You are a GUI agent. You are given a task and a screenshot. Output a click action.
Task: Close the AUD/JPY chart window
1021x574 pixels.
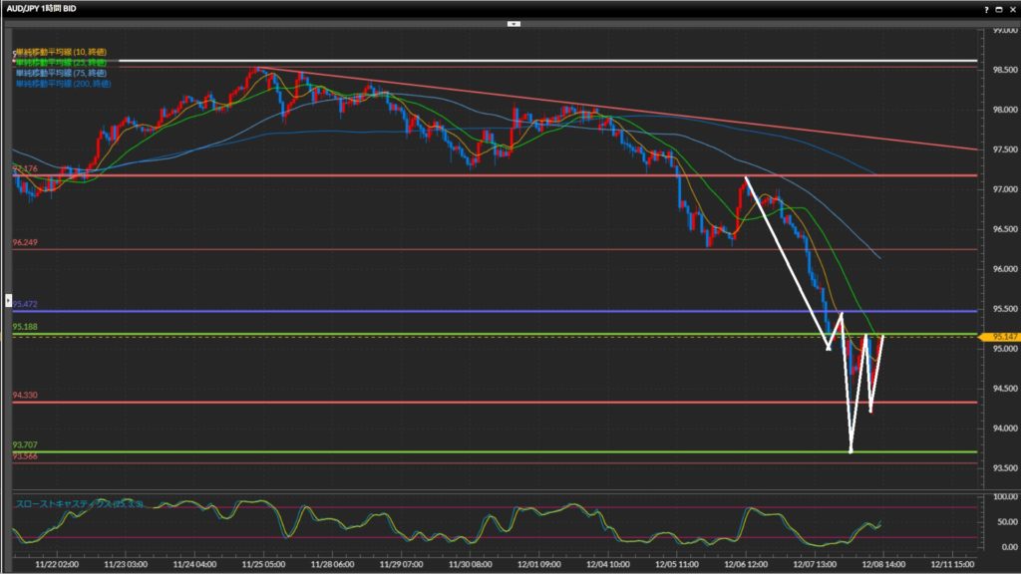pos(1010,8)
